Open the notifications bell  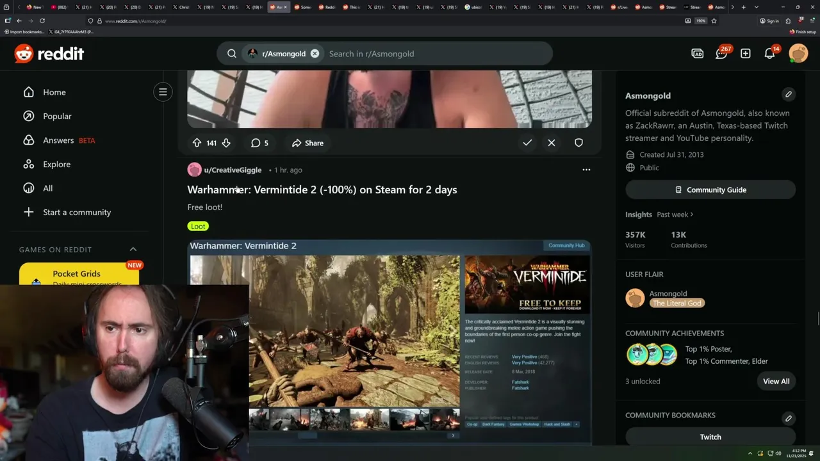pyautogui.click(x=770, y=54)
